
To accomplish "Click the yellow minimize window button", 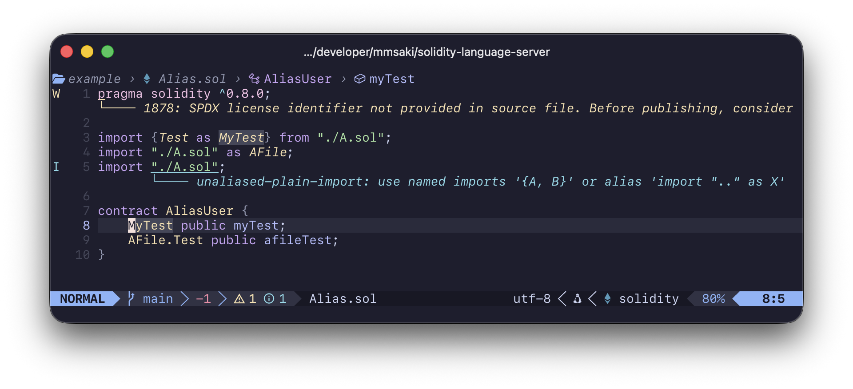I will 87,52.
